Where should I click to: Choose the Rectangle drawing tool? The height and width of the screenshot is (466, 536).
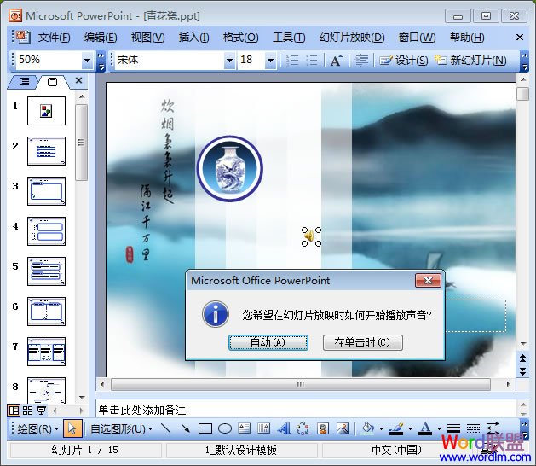205,428
